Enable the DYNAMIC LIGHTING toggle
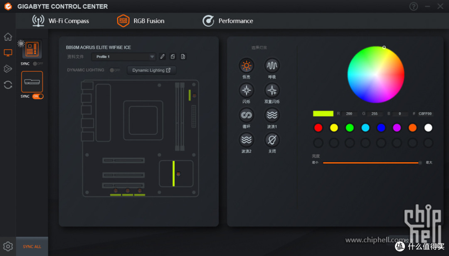The image size is (449, 256). [x=115, y=70]
